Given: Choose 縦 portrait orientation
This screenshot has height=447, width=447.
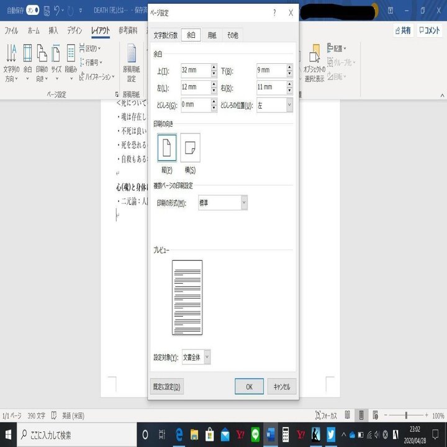Looking at the screenshot, I should pos(167,148).
